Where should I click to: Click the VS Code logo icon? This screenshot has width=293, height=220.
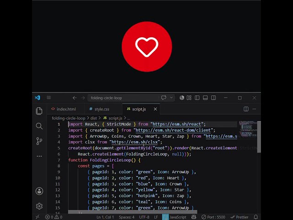click(38, 98)
